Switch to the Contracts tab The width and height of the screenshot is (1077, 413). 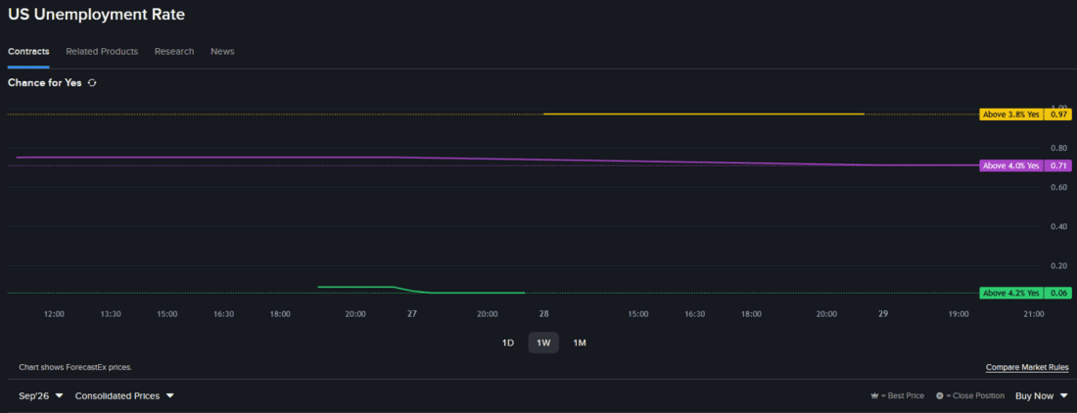28,52
